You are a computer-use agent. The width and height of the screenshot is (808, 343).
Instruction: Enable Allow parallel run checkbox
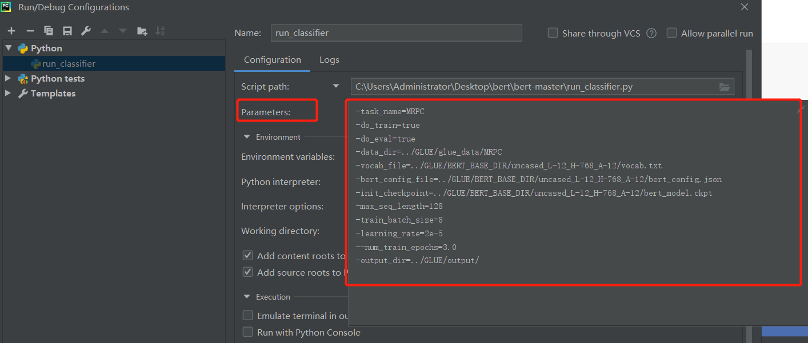[x=671, y=33]
